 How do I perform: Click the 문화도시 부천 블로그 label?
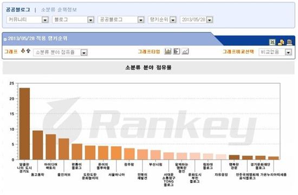[x=195, y=178]
